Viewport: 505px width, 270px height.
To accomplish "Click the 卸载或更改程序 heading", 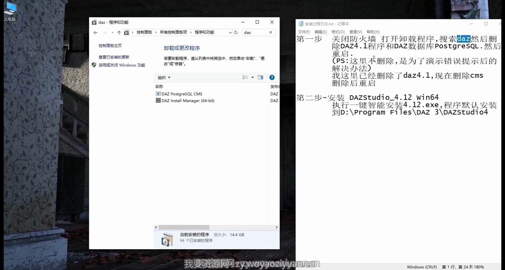I will tap(182, 48).
